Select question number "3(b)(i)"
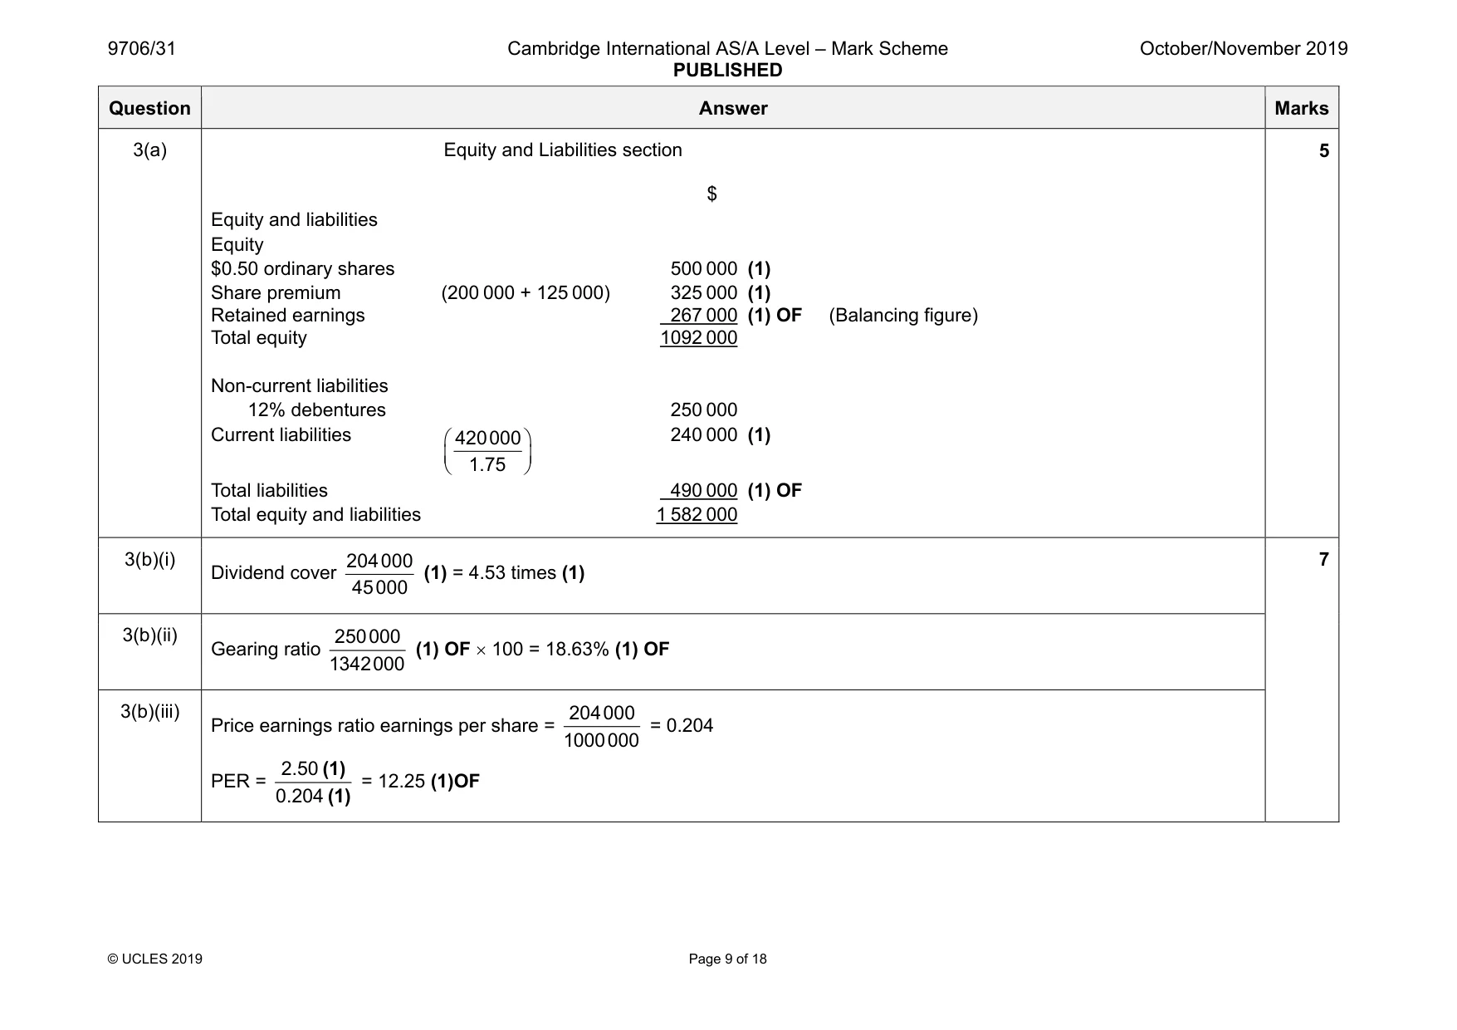1457x1030 pixels. click(x=150, y=560)
